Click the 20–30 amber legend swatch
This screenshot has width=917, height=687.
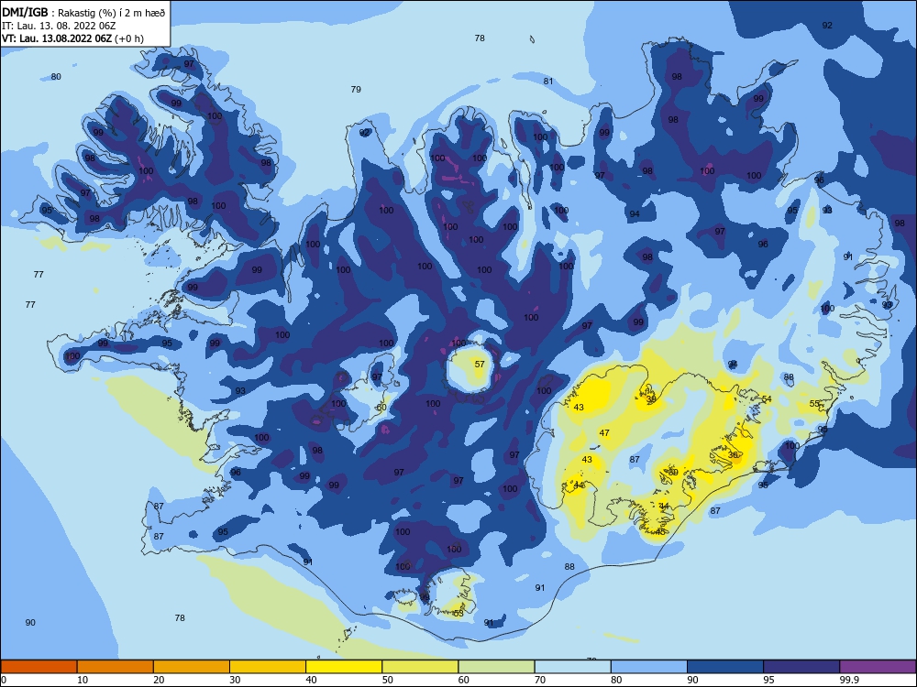pyautogui.click(x=192, y=667)
